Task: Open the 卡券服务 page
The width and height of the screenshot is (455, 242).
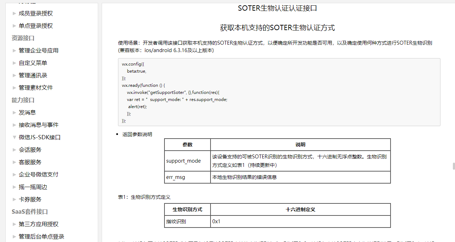Action: point(30,199)
